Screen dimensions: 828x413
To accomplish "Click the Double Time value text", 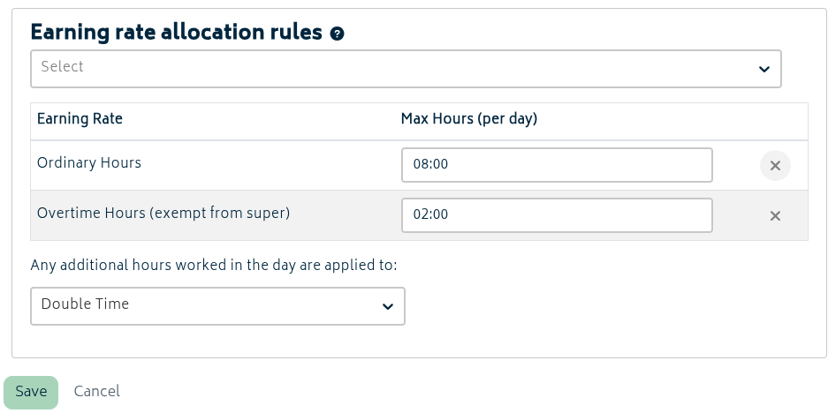I will (x=85, y=304).
